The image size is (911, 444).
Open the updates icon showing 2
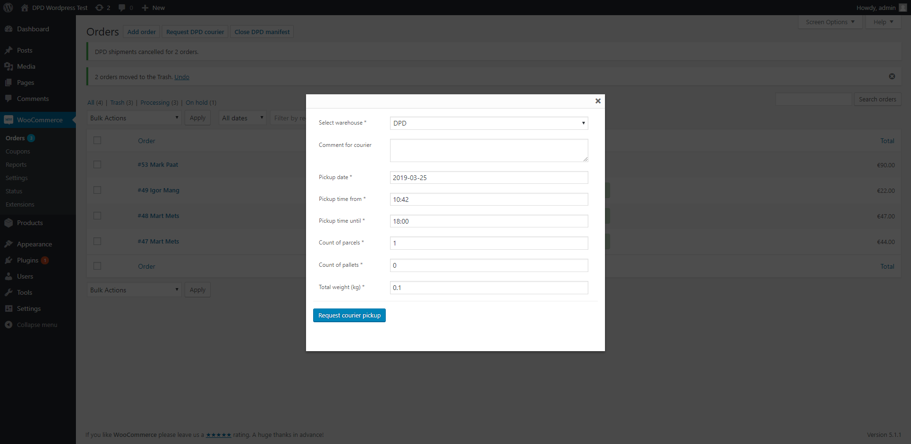point(99,8)
